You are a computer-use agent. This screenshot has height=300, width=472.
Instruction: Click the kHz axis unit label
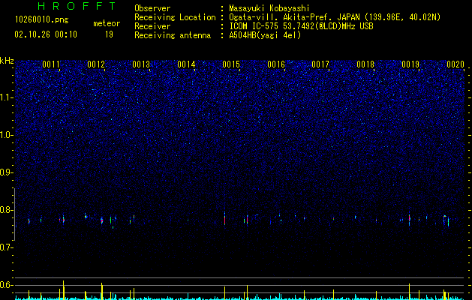click(7, 61)
